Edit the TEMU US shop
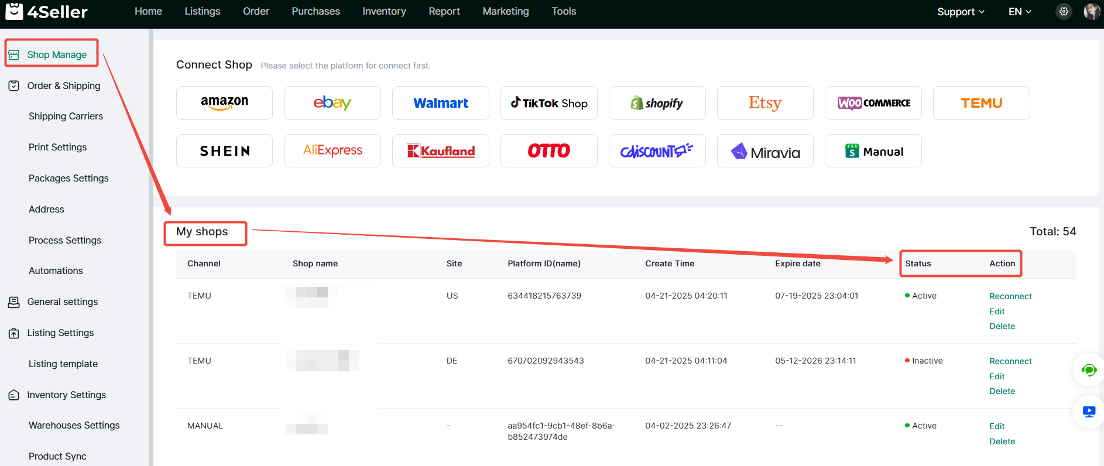Image resolution: width=1104 pixels, height=466 pixels. coord(997,311)
